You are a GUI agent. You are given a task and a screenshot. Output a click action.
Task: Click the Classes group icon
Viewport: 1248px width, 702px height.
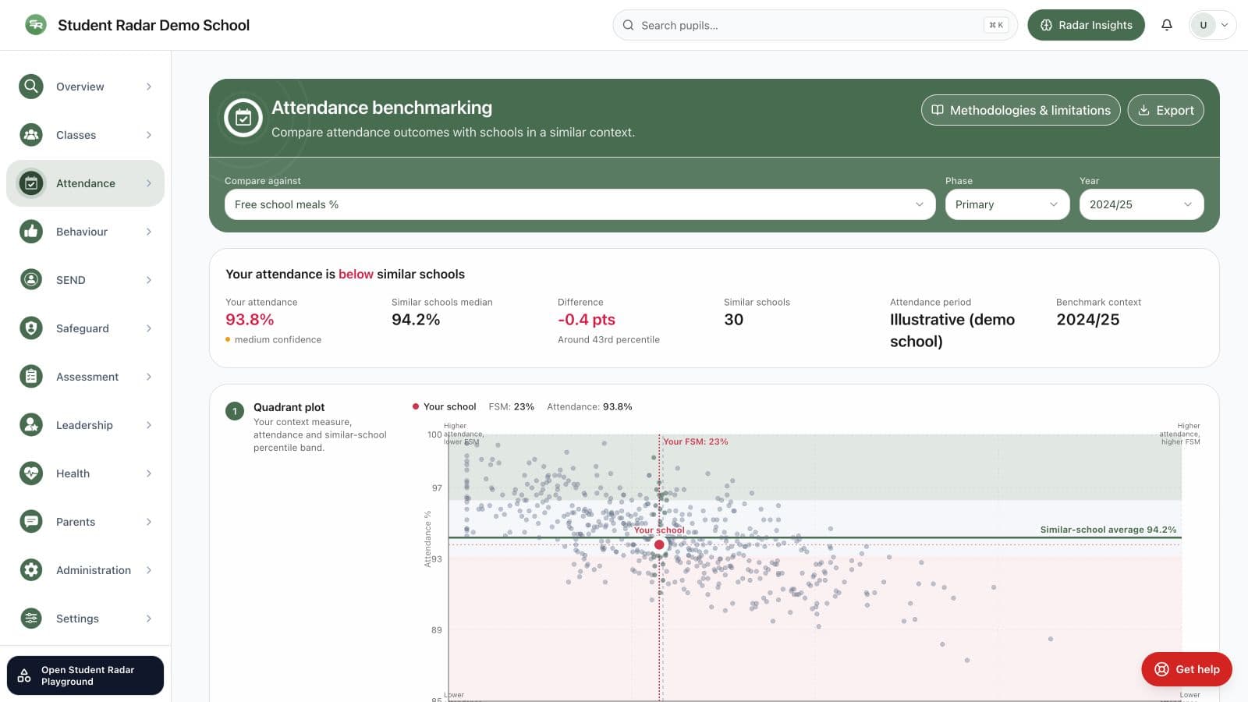[x=31, y=135]
